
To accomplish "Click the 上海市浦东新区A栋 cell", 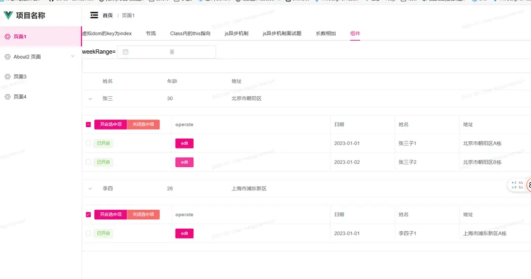I will pos(485,233).
